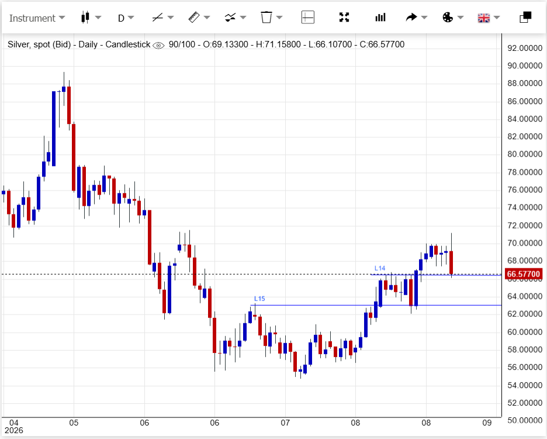Image resolution: width=547 pixels, height=439 pixels.
Task: Click the bar volume chart icon
Action: [x=380, y=17]
